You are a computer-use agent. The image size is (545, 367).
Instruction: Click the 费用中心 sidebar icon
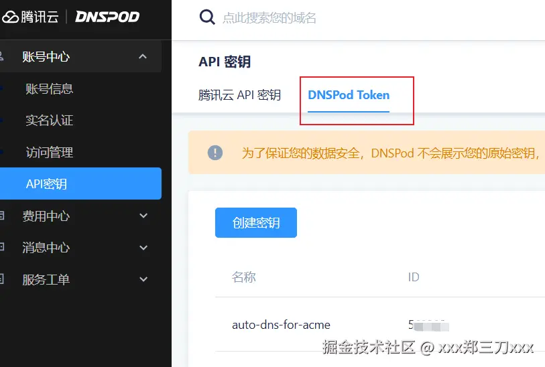tap(2, 216)
